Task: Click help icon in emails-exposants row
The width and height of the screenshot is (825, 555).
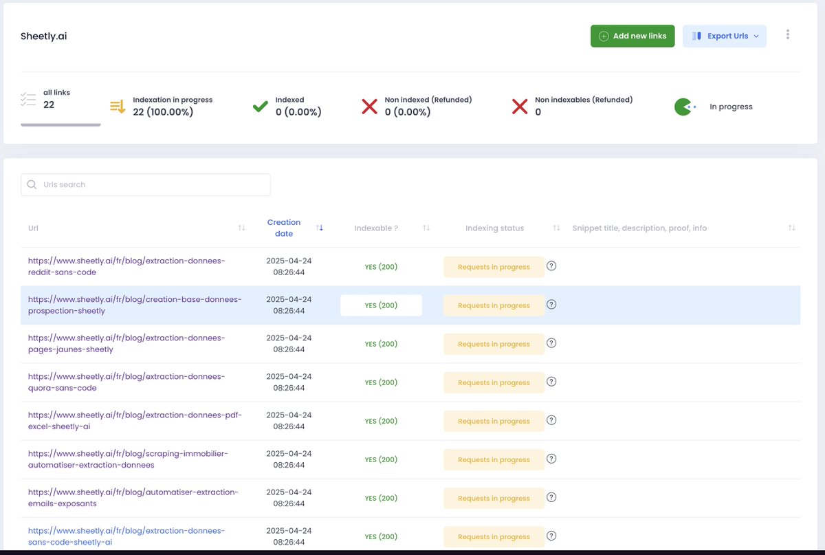Action: tap(551, 497)
